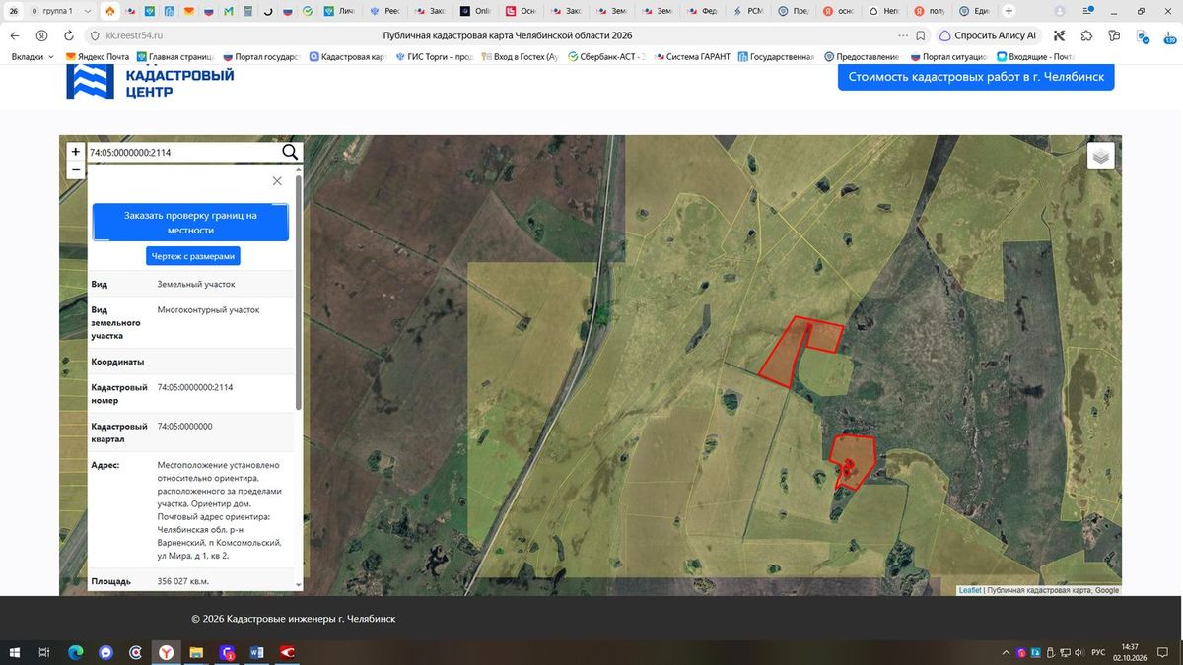The height and width of the screenshot is (665, 1183).
Task: Open the Сбербанк-АСТ bookmark
Action: 606,57
